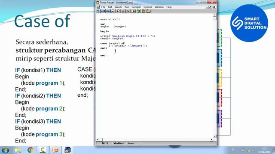Click the 'var' keyword line in the editor

tap(103, 24)
